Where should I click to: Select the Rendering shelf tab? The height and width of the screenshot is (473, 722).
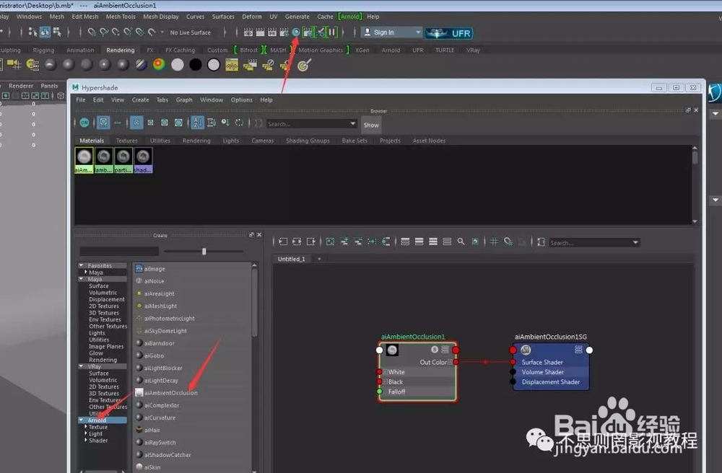tap(120, 50)
